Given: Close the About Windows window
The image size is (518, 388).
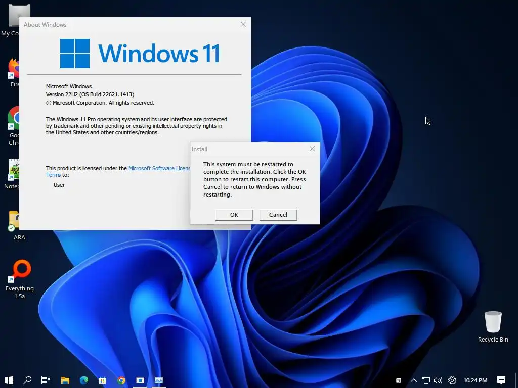Looking at the screenshot, I should point(243,24).
